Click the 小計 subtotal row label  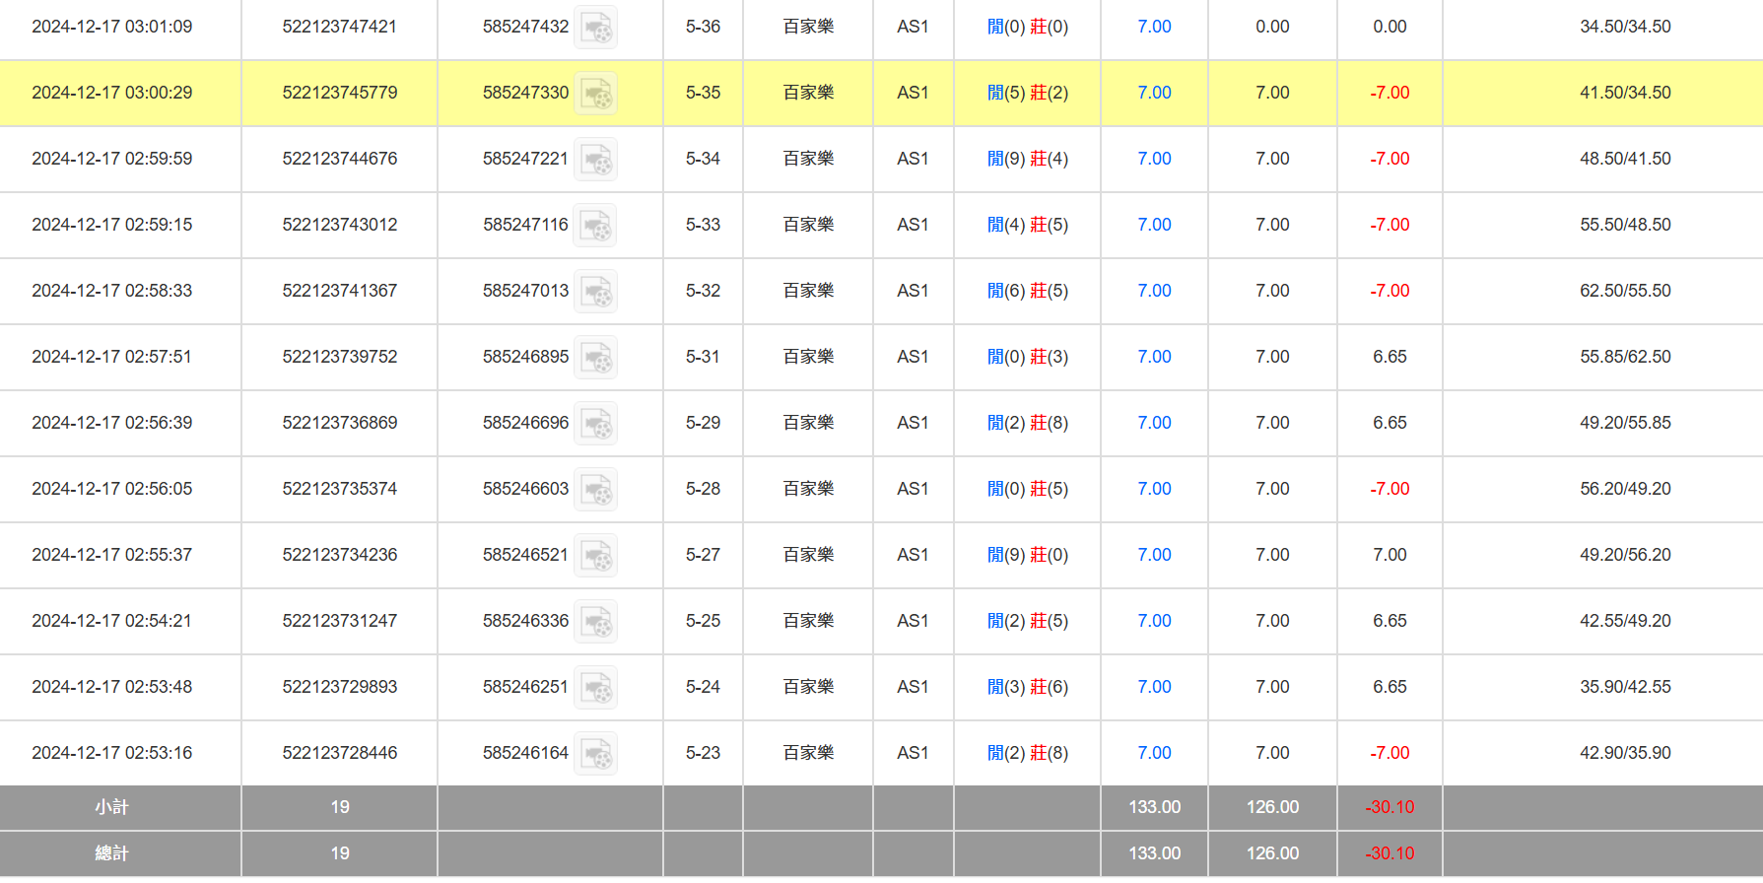[111, 807]
